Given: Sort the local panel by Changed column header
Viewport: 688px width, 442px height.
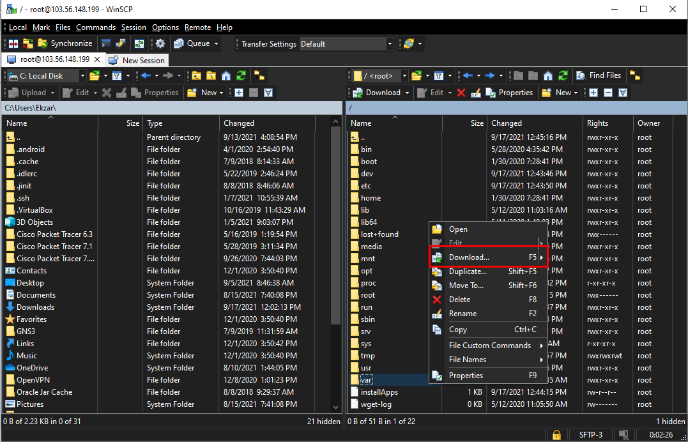Looking at the screenshot, I should point(267,123).
